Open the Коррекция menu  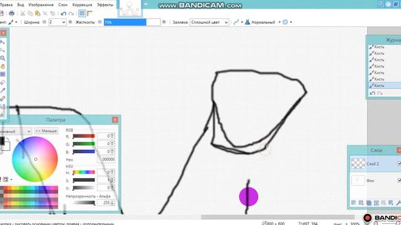[82, 4]
